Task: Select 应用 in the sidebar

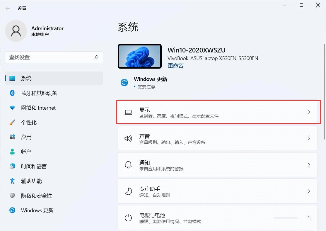Action: point(26,137)
